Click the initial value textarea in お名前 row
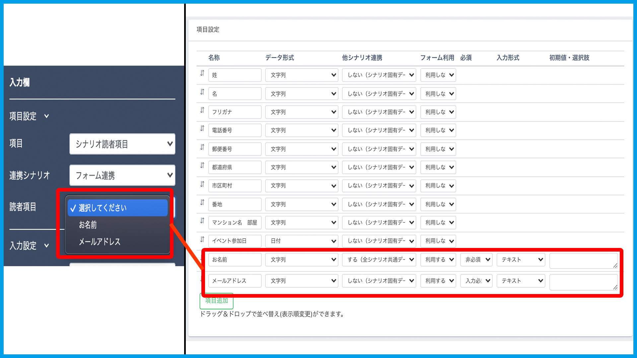 click(583, 261)
